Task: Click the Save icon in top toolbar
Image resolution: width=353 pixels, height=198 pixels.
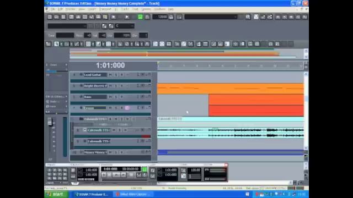Action: pos(63,17)
